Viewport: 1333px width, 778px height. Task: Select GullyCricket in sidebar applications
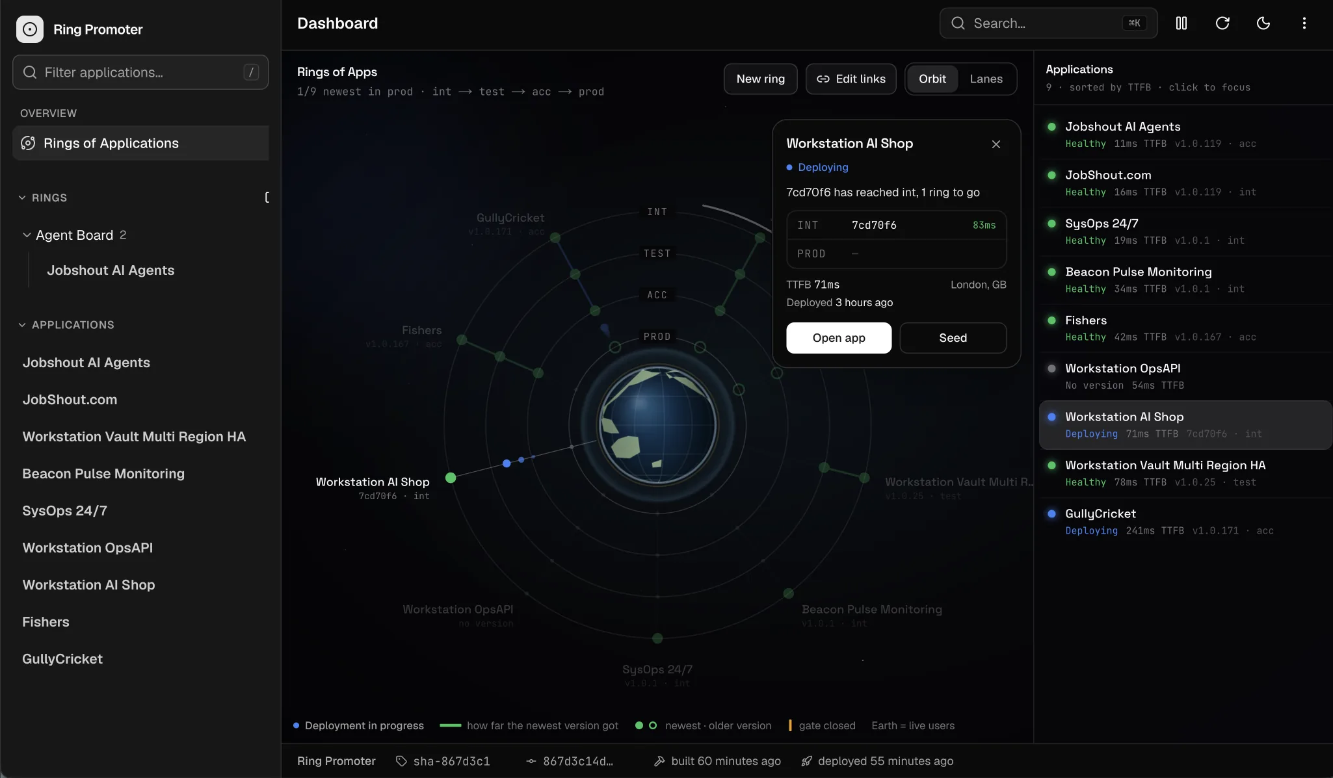(x=62, y=659)
